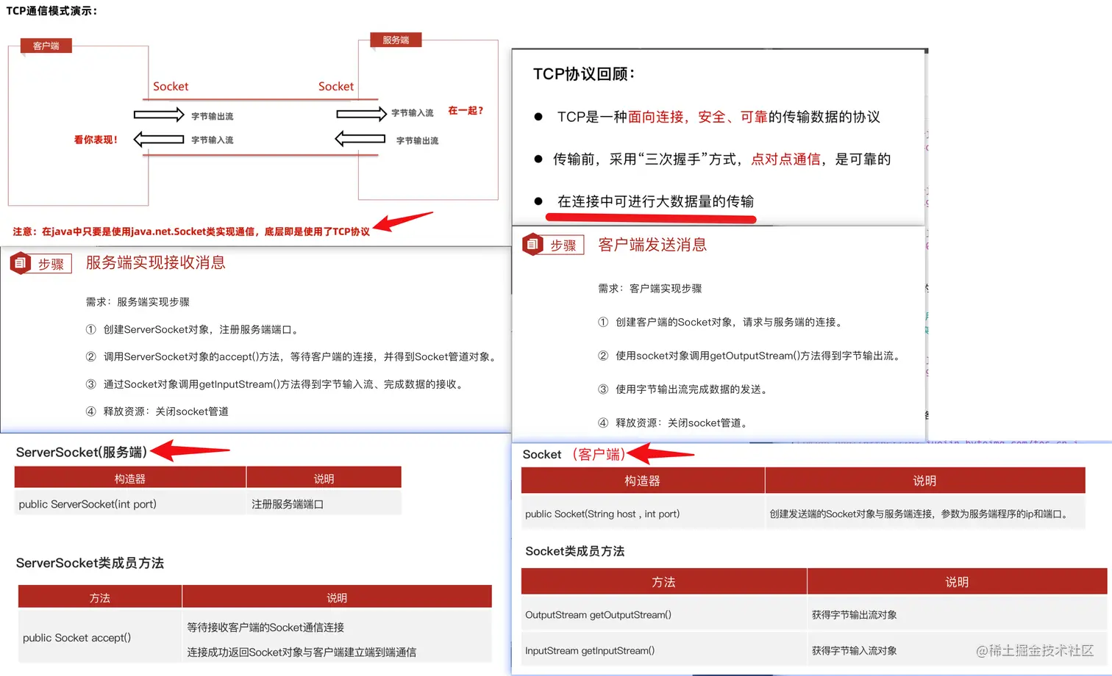Click the blue text '在一起?'
Viewport: 1112px width, 676px height.
pyautogui.click(x=466, y=111)
